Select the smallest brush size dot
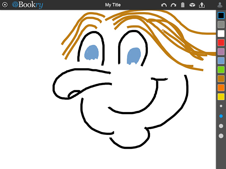Screen dimensions: 226x169 (221, 106)
